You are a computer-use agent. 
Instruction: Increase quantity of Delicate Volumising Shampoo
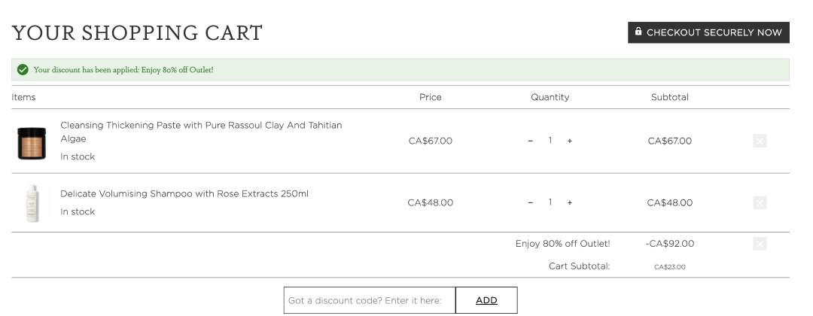[x=570, y=202]
